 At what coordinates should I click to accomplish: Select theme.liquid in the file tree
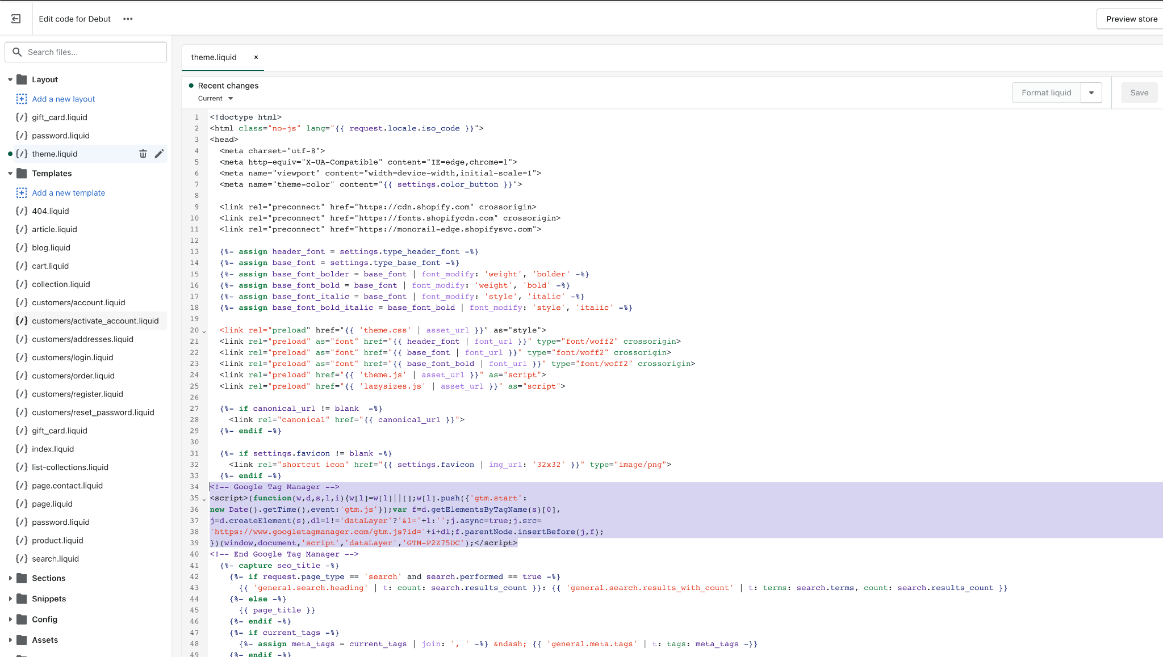(55, 154)
